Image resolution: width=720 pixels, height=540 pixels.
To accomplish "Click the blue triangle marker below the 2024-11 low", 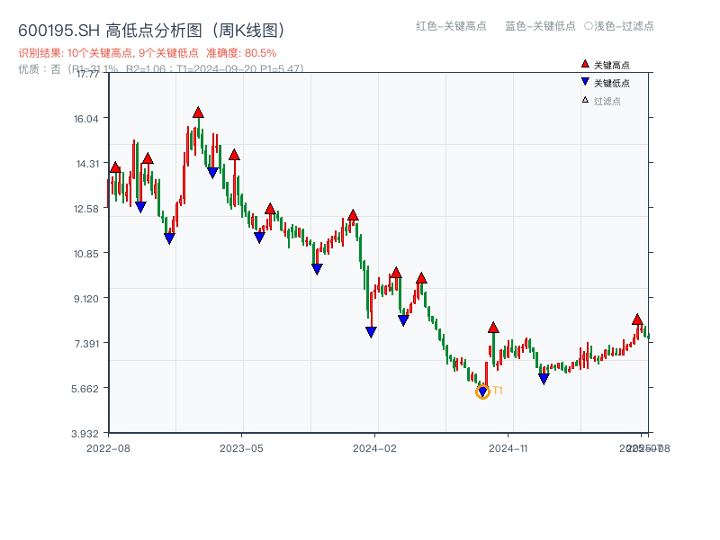I will point(544,378).
